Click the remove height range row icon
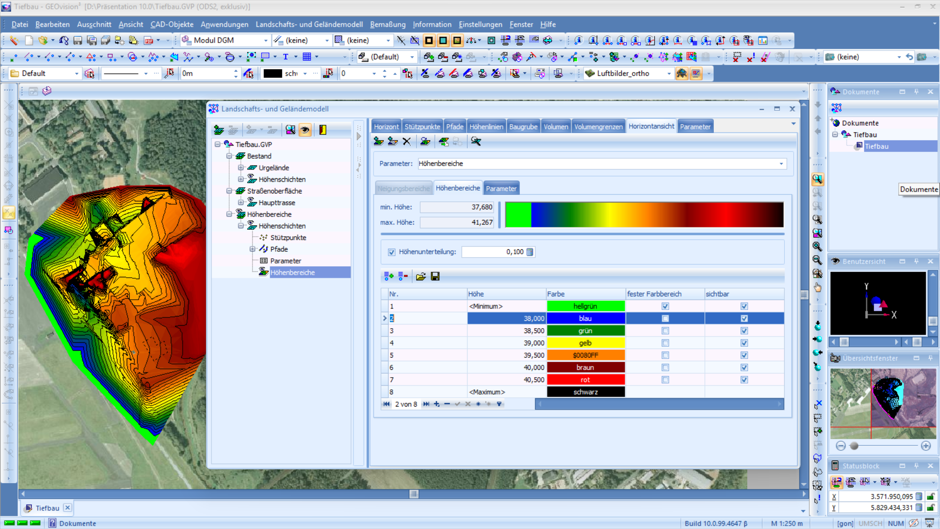The image size is (940, 529). [403, 277]
